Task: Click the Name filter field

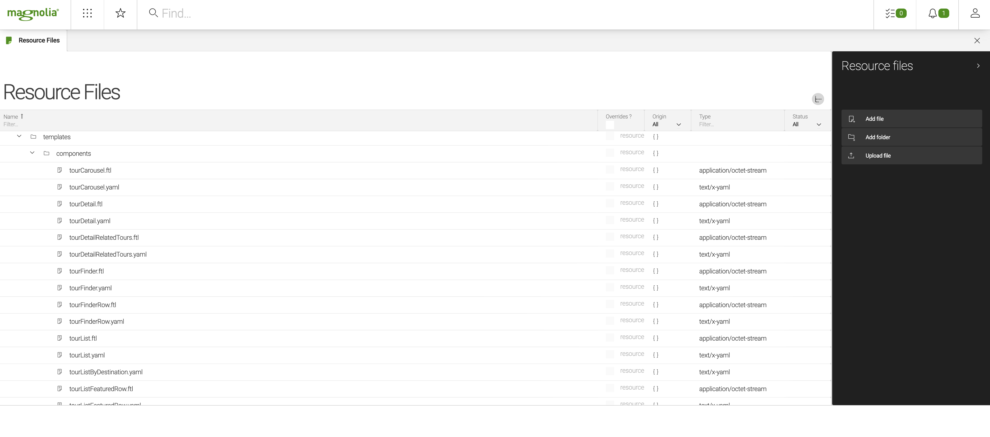Action: pyautogui.click(x=298, y=124)
